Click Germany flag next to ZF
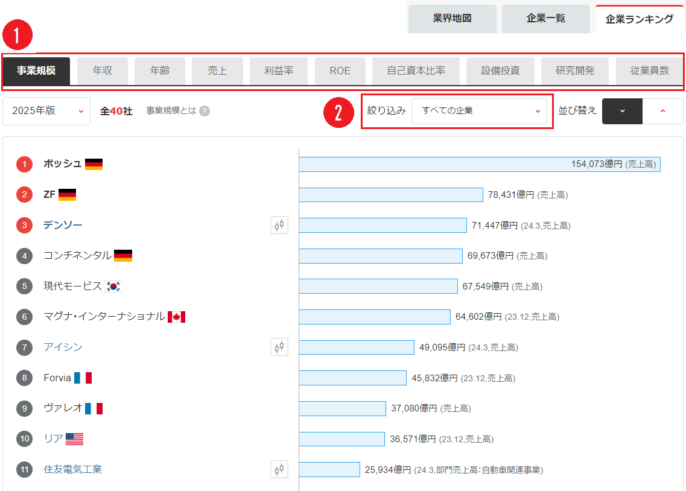 point(67,195)
